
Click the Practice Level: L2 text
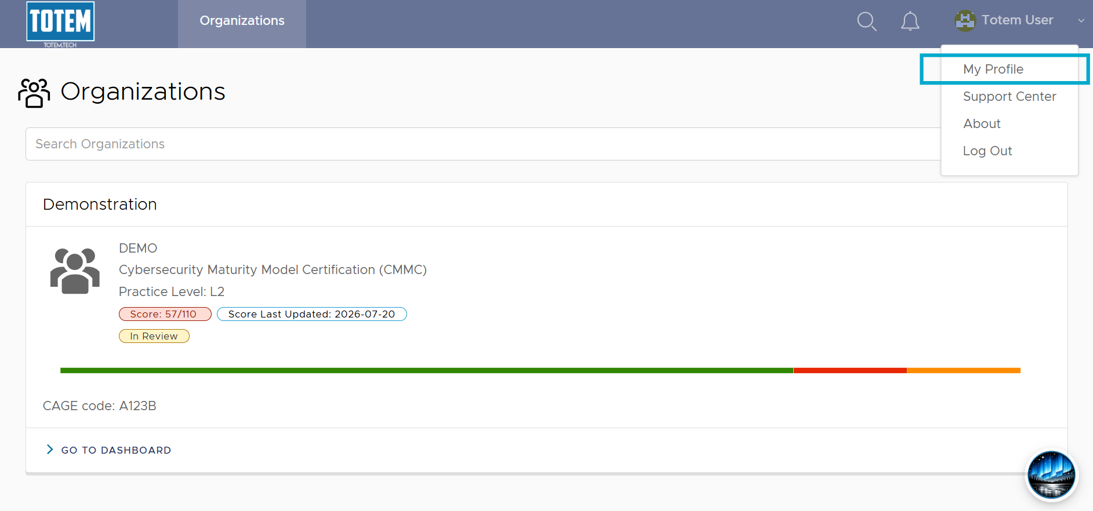(172, 291)
